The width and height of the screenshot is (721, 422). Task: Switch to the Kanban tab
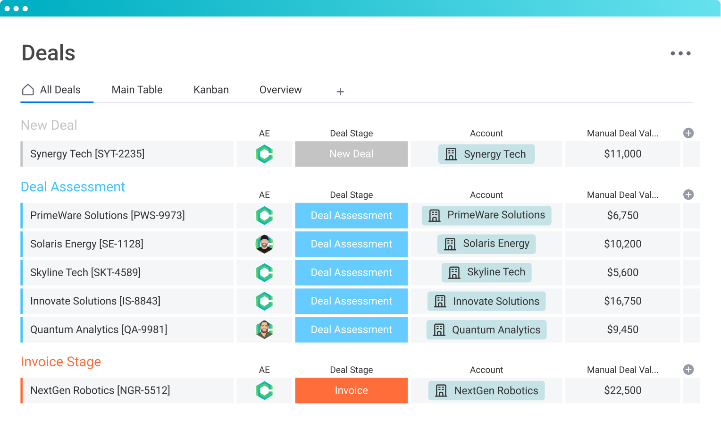pyautogui.click(x=211, y=90)
